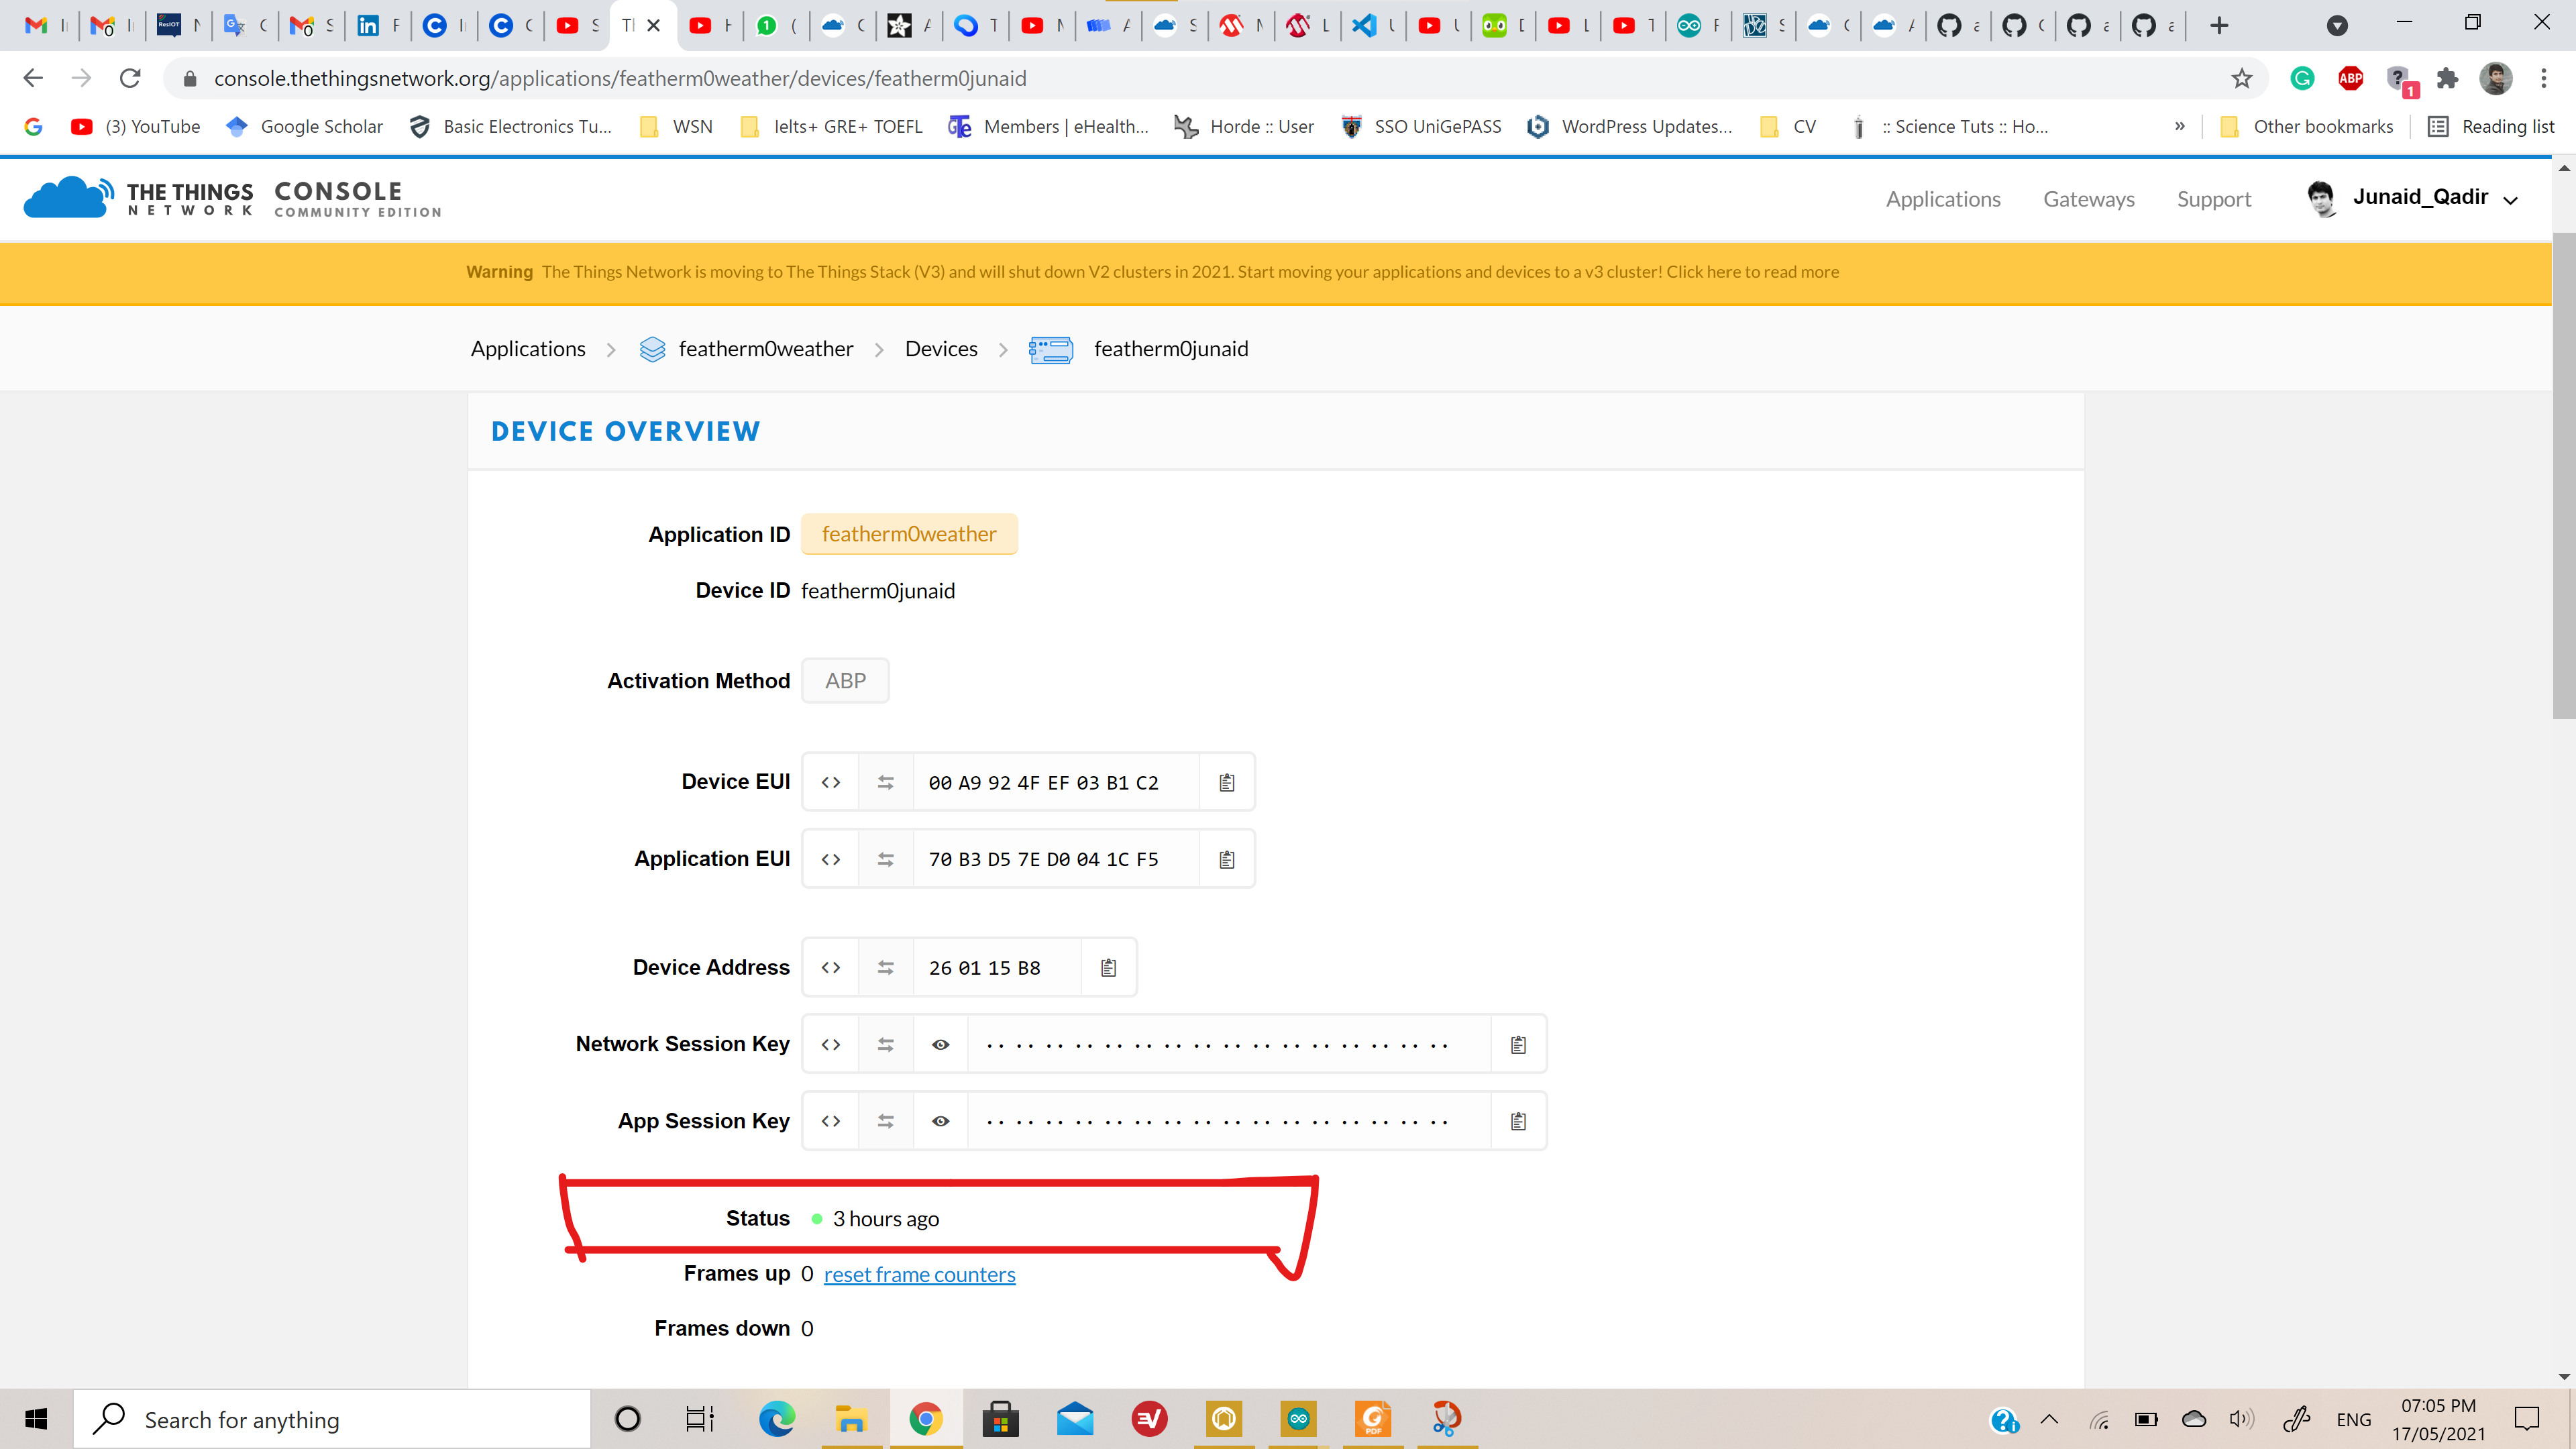Viewport: 2576px width, 1449px height.
Task: Open Microsoft Edge from taskbar
Action: tap(776, 1419)
